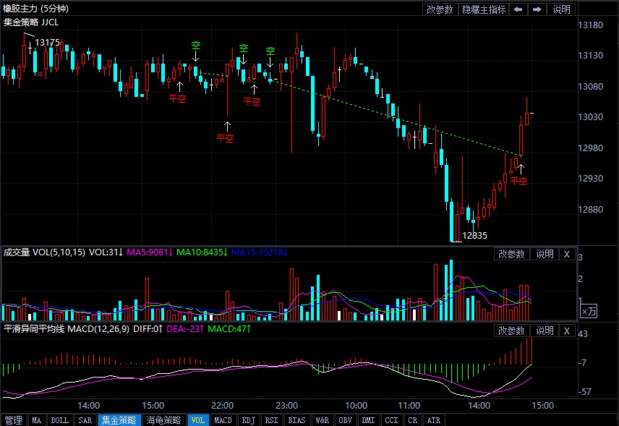Click the 13175 high price label

(x=48, y=43)
